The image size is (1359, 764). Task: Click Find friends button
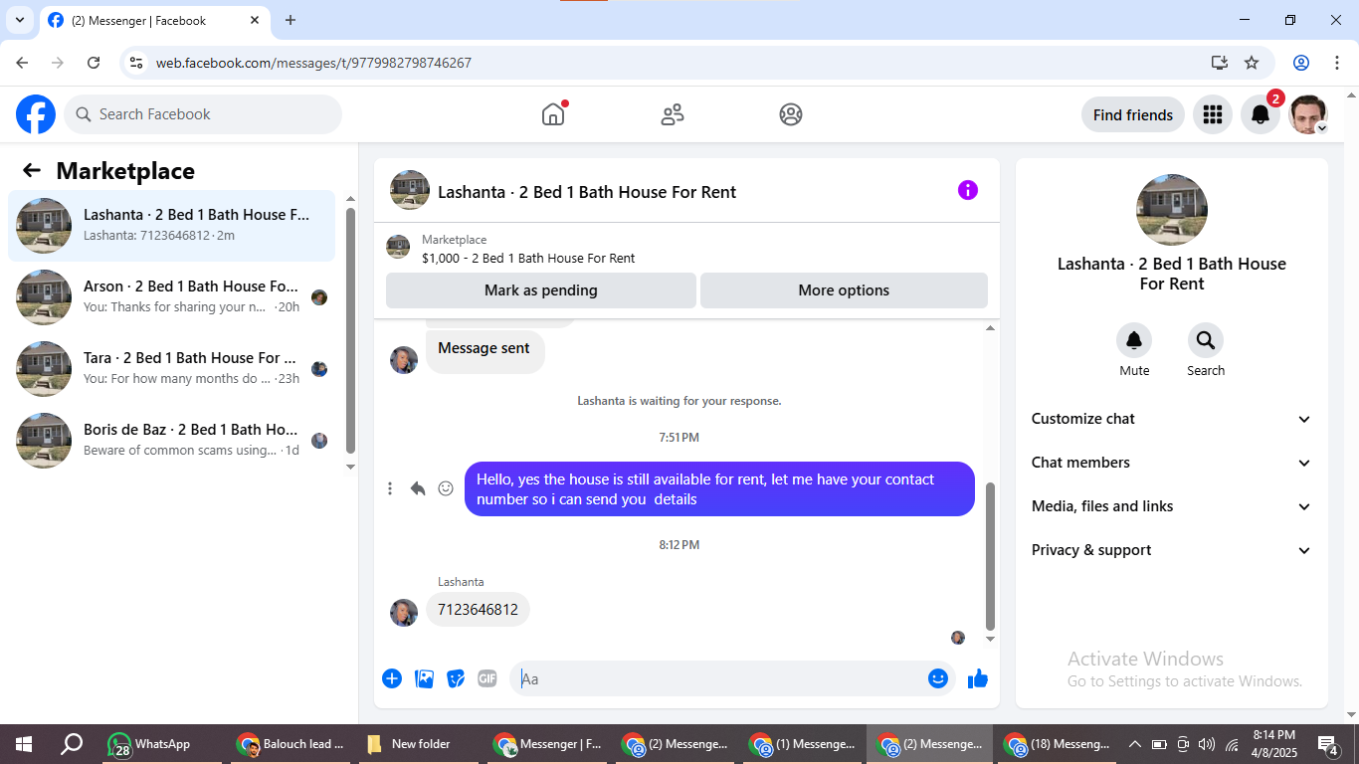pos(1133,114)
